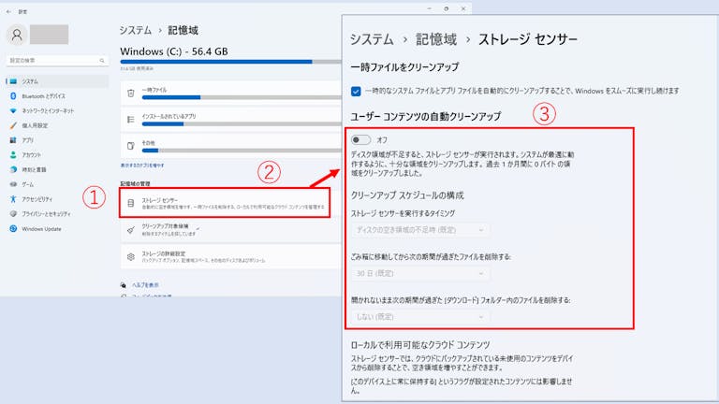The image size is (719, 404).
Task: Enable the オフ storage sense toggle
Action: (360, 139)
